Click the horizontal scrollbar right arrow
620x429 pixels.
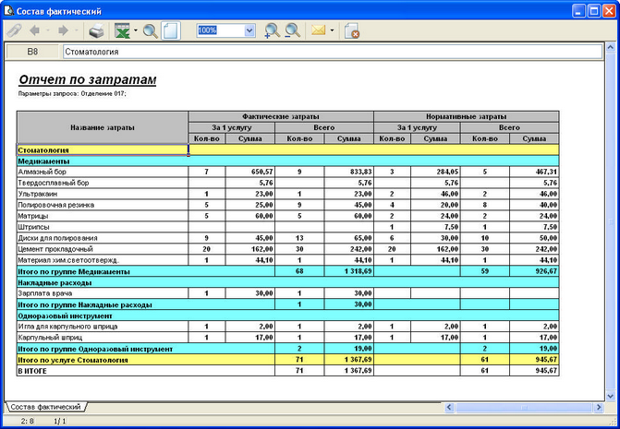tap(599, 407)
